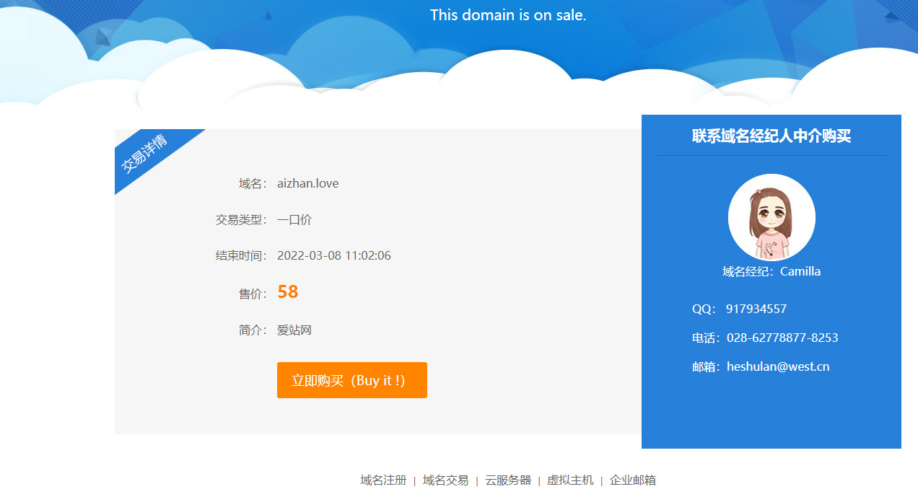Click the orange price 58
The height and width of the screenshot is (497, 918).
click(x=287, y=292)
